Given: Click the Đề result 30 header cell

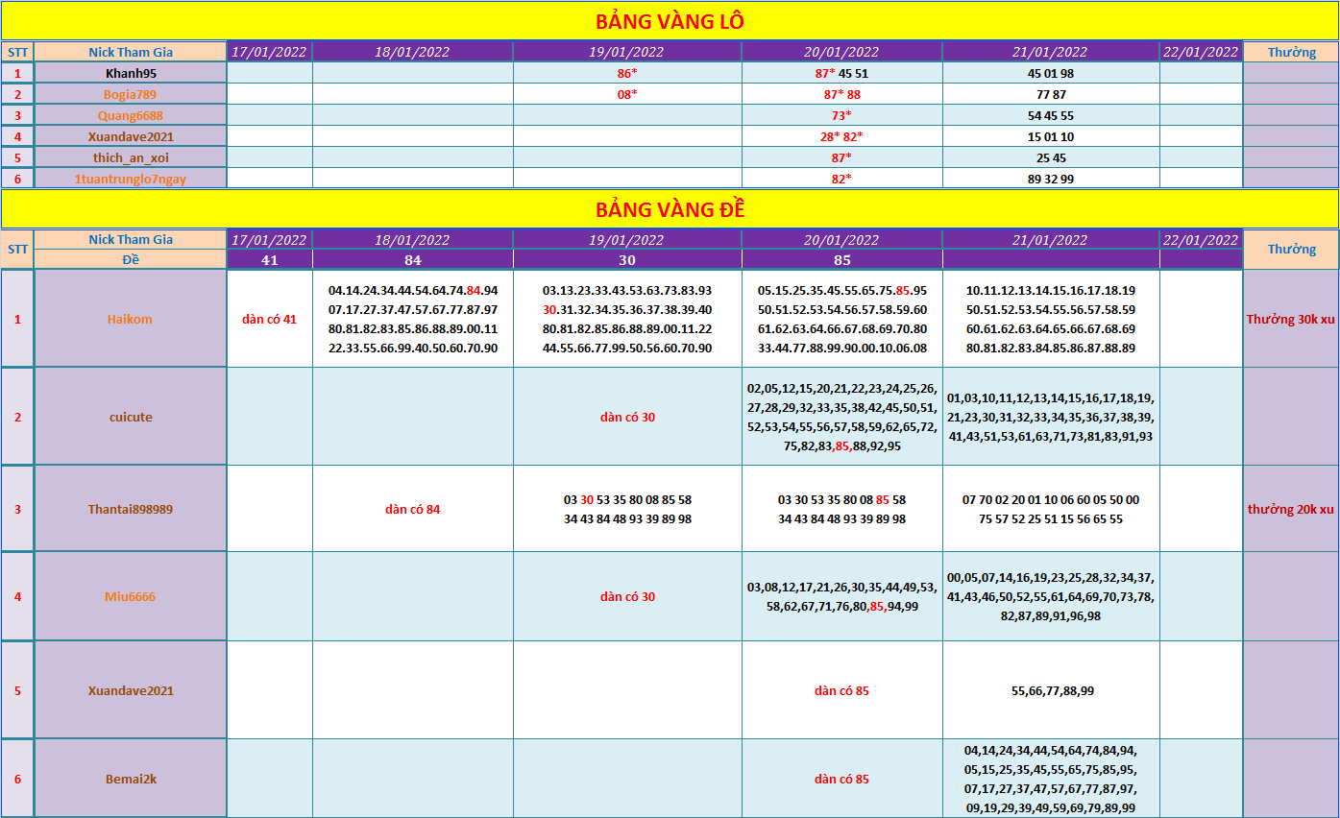Looking at the screenshot, I should 627,259.
